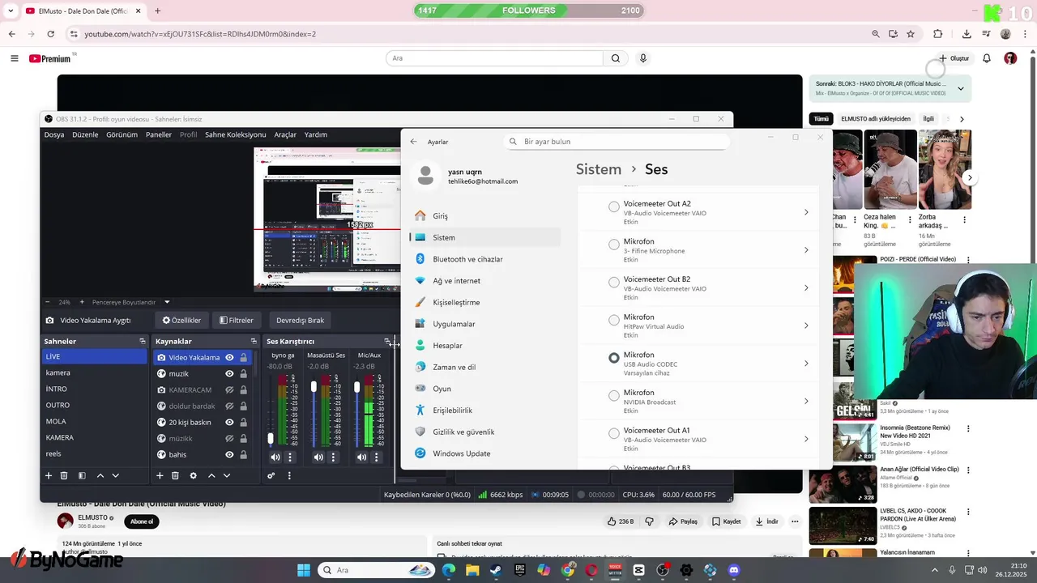This screenshot has width=1037, height=583.
Task: Open OBS Sahne Koleksiyonu menu
Action: tap(235, 134)
